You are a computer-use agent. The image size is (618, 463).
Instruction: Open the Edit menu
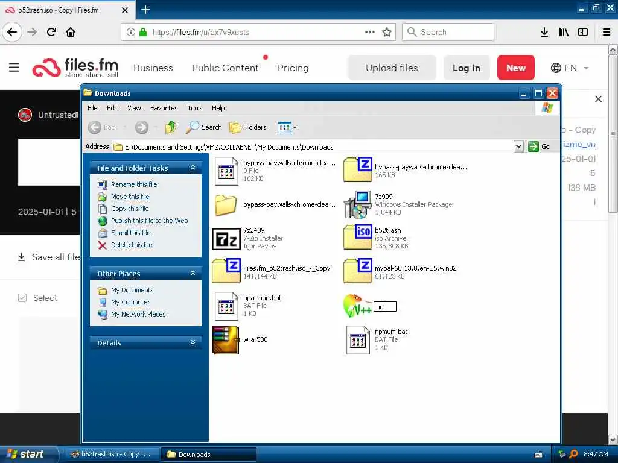tap(112, 108)
